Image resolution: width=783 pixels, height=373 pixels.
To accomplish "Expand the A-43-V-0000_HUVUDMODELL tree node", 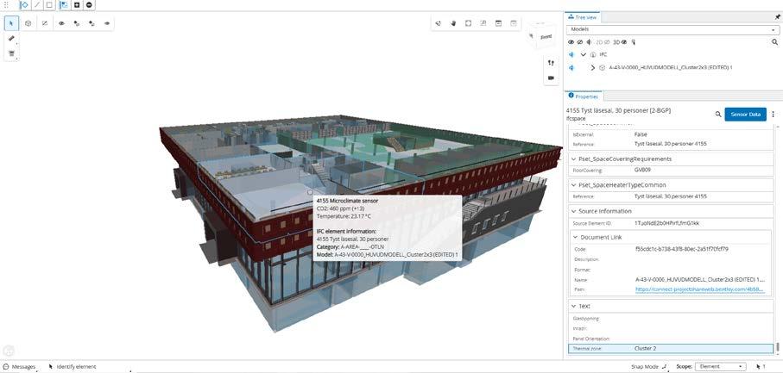I will click(593, 67).
